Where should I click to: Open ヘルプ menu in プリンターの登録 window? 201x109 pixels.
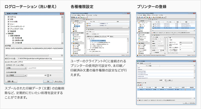(160, 15)
